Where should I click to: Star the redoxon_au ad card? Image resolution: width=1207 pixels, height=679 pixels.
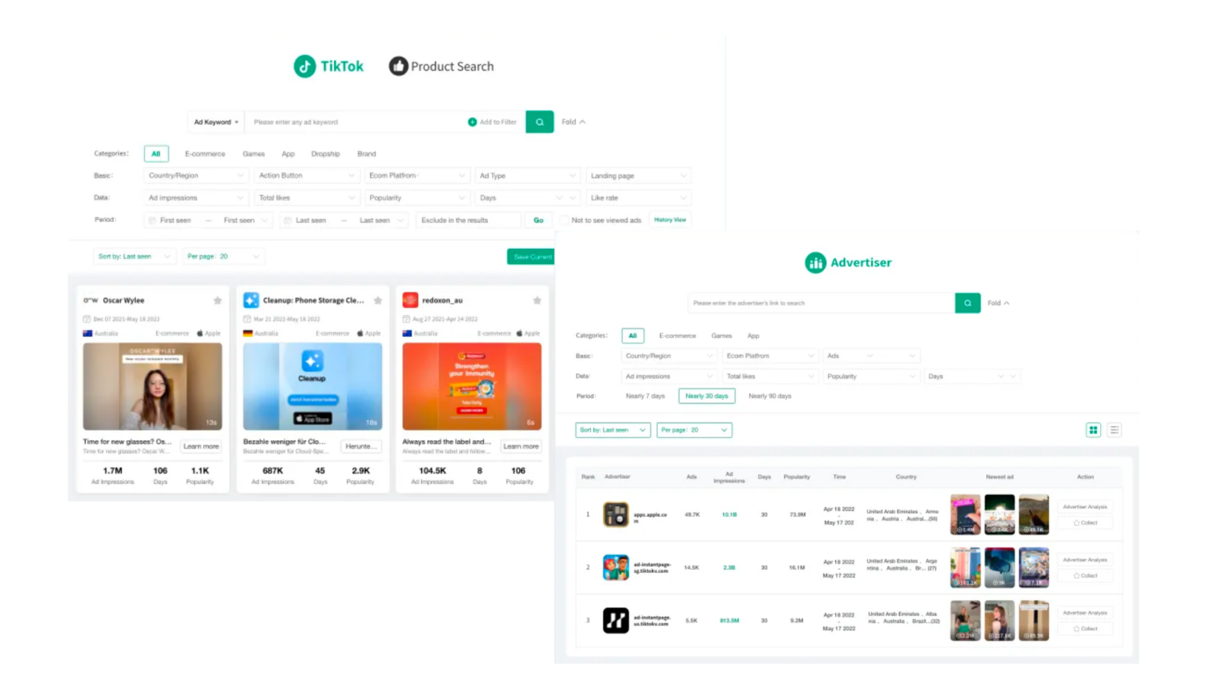(x=537, y=300)
